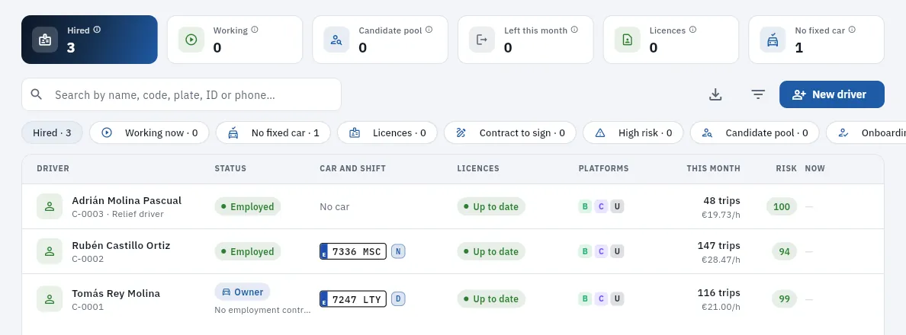Show info icon beside Licences card title

click(x=692, y=30)
